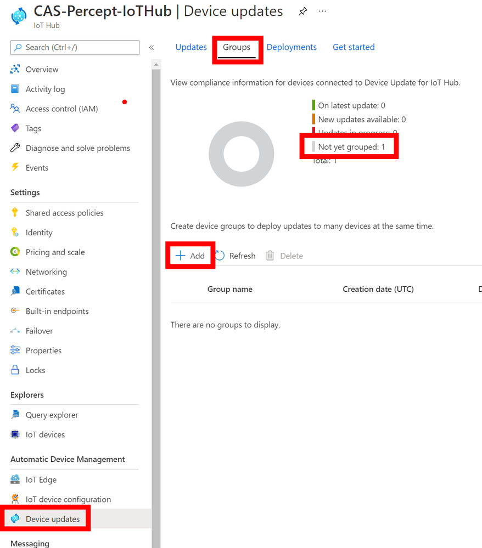The image size is (482, 548).
Task: Click the Shared access policies key icon
Action: click(15, 212)
